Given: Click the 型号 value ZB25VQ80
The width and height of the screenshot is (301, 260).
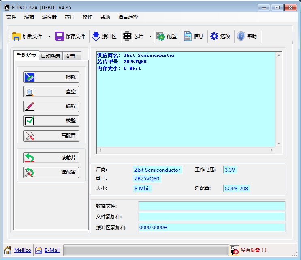Looking at the screenshot, I should coord(147,179).
